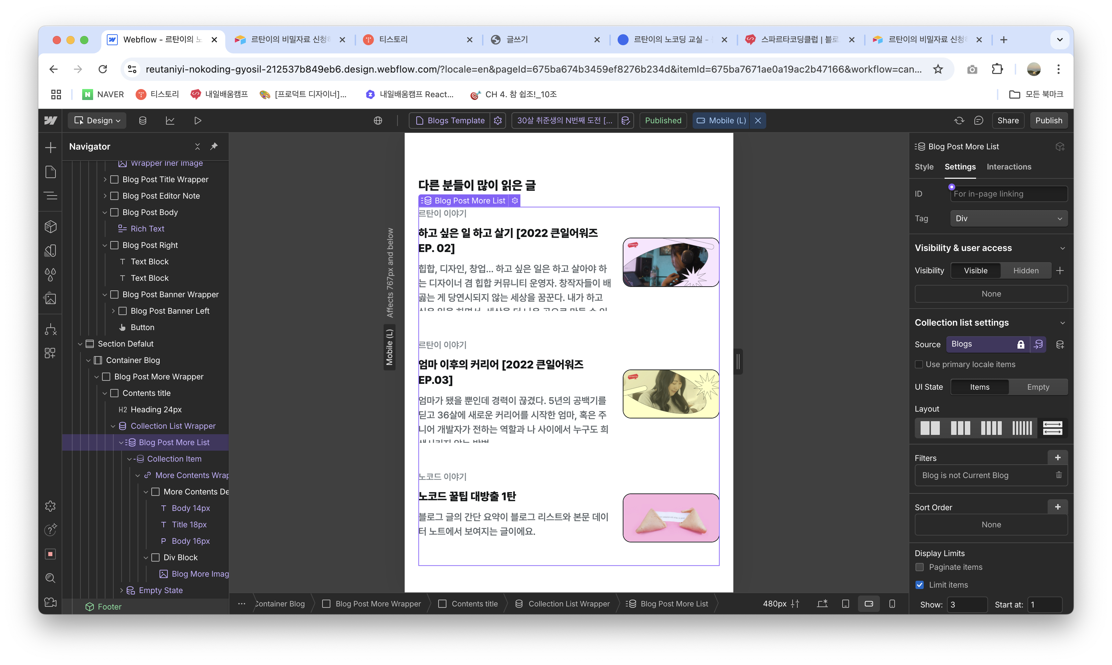Close the Mobile (L) breakpoint chip
1112x665 pixels.
758,121
